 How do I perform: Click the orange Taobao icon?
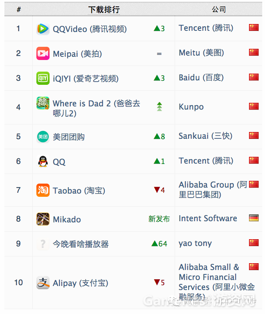coord(43,190)
